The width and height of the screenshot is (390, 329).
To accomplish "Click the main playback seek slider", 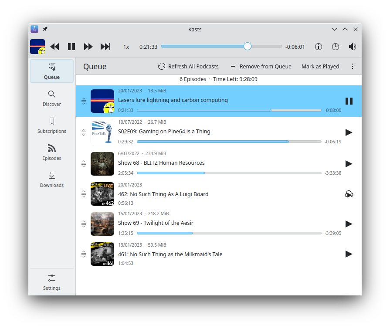I will (221, 46).
